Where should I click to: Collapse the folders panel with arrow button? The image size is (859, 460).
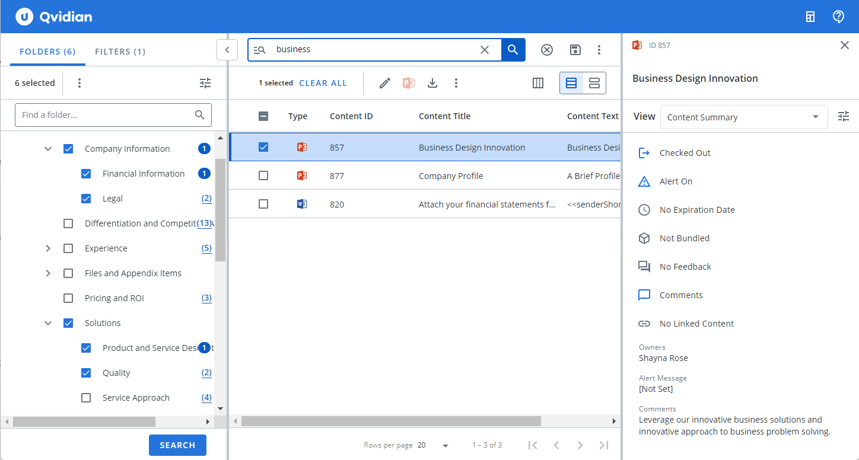pyautogui.click(x=227, y=50)
